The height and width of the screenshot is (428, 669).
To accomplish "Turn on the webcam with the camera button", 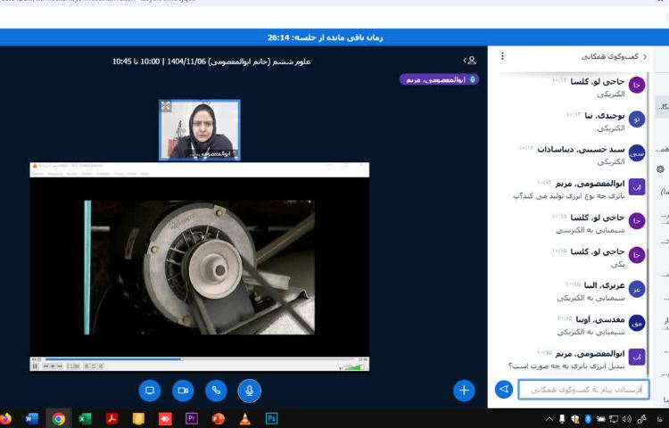I will point(183,391).
